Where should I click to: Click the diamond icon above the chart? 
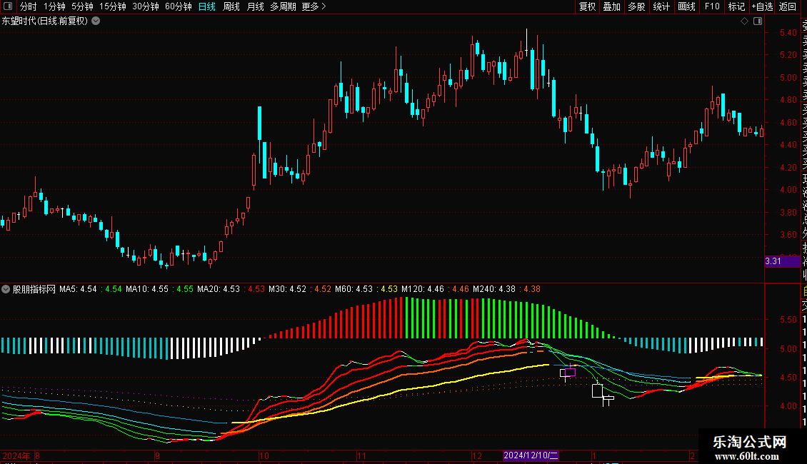(x=744, y=21)
